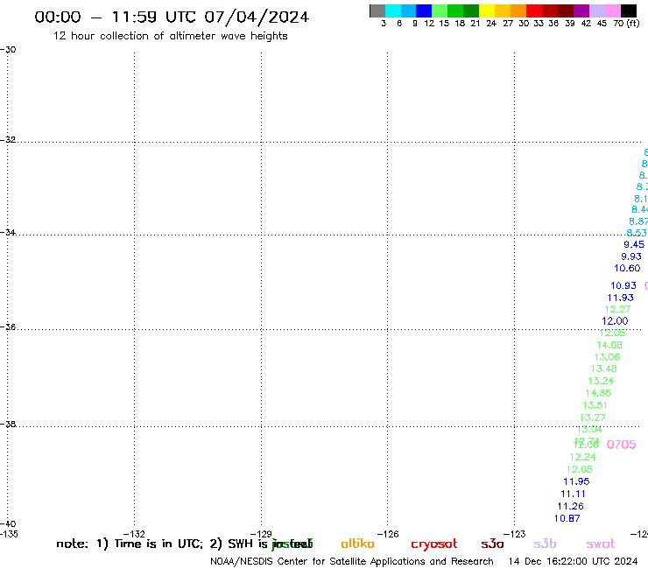This screenshot has height=569, width=648.
Task: Click the latitude axis label "-40"
Action: click(x=8, y=524)
